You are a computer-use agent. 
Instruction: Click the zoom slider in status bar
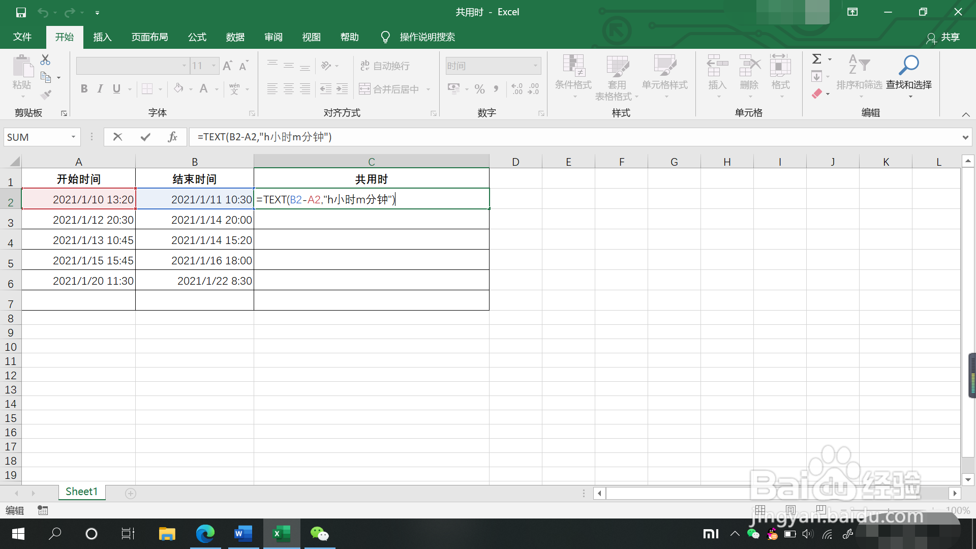pyautogui.click(x=888, y=510)
